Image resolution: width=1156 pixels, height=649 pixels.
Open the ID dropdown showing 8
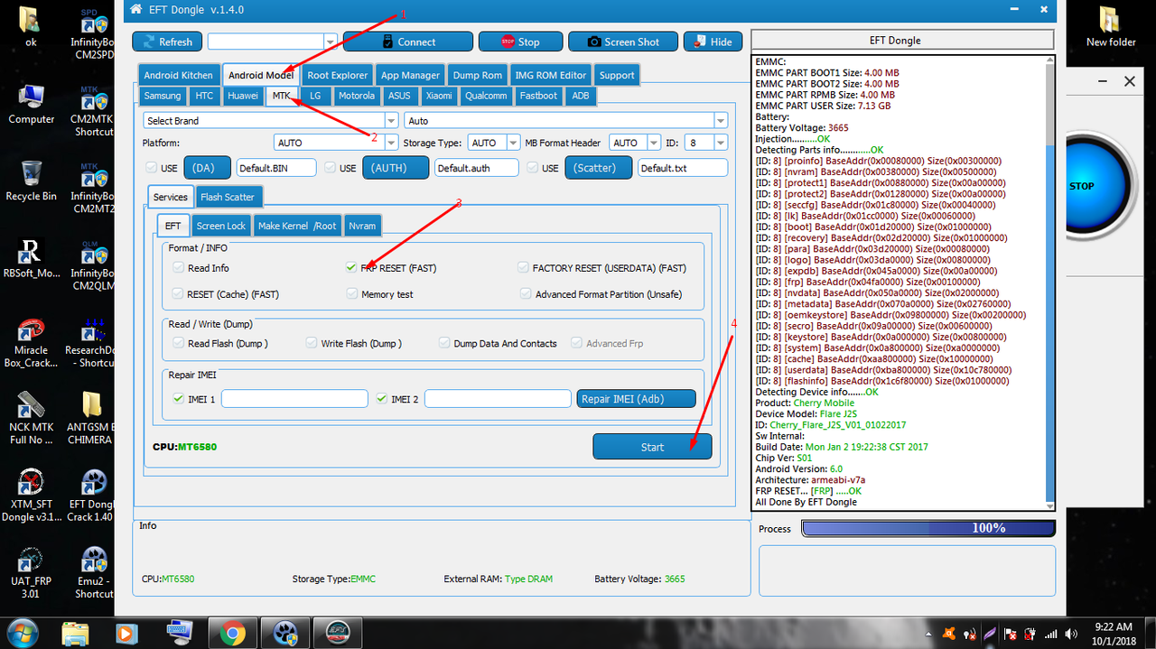[x=707, y=143]
